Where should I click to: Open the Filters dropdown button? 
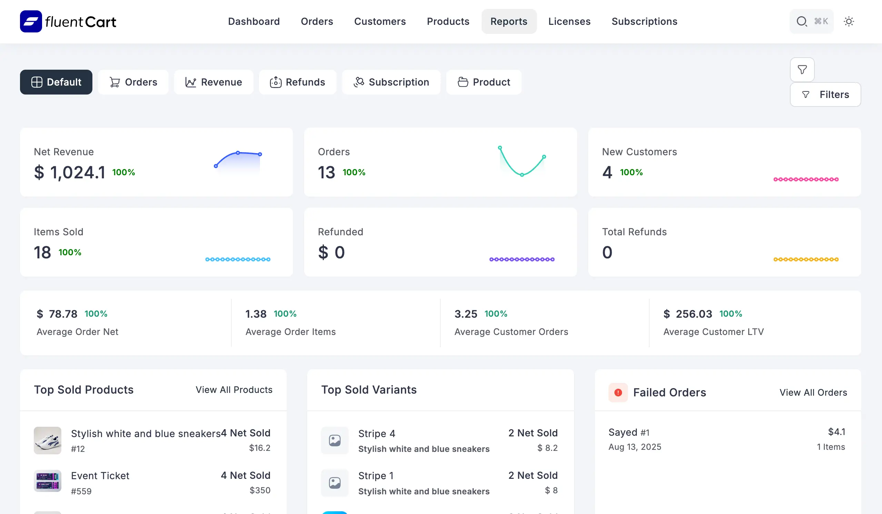[x=825, y=95]
